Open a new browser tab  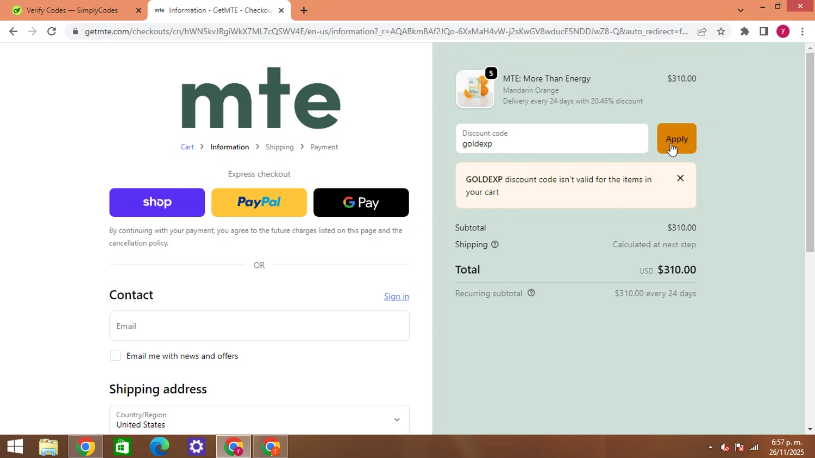click(x=304, y=10)
